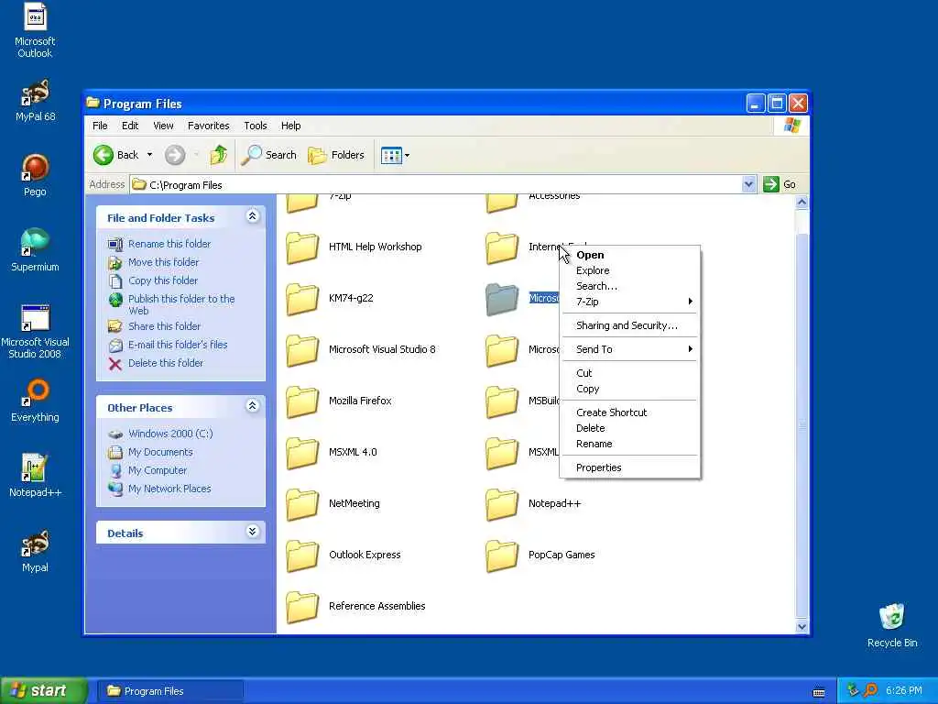
Task: Select the Microsoft Visual Studio 8 folder icon
Action: point(302,350)
